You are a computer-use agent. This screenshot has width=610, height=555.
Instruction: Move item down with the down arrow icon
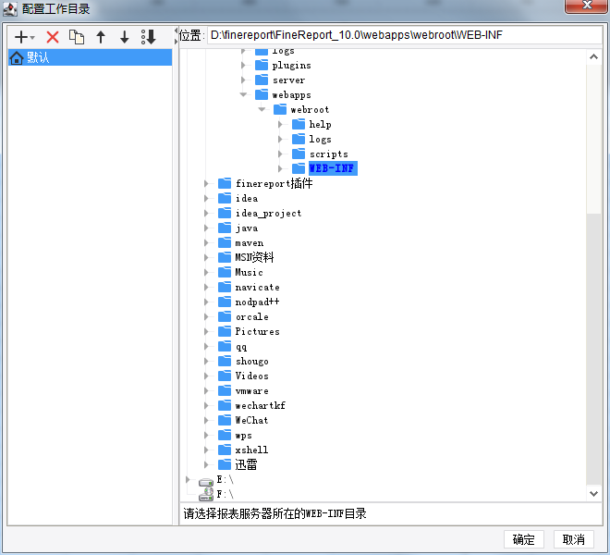point(125,37)
